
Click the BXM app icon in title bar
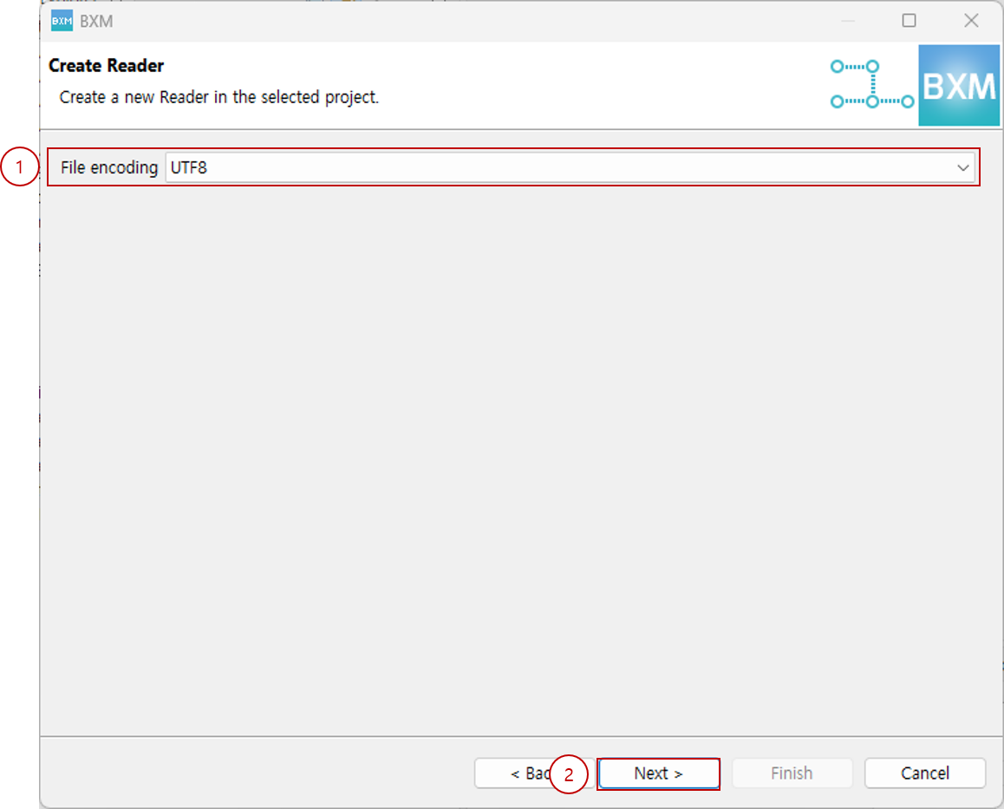click(62, 22)
